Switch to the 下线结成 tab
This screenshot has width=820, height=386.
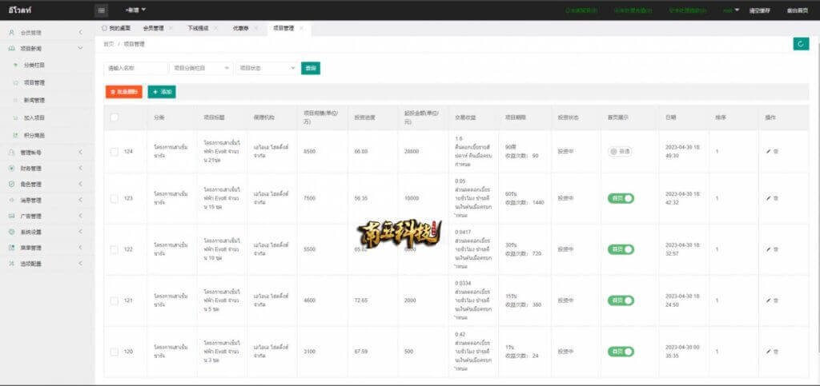(198, 28)
